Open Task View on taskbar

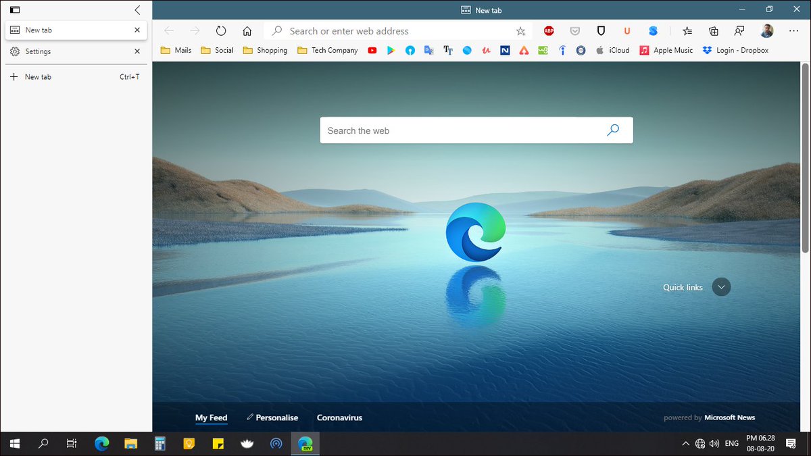[72, 444]
